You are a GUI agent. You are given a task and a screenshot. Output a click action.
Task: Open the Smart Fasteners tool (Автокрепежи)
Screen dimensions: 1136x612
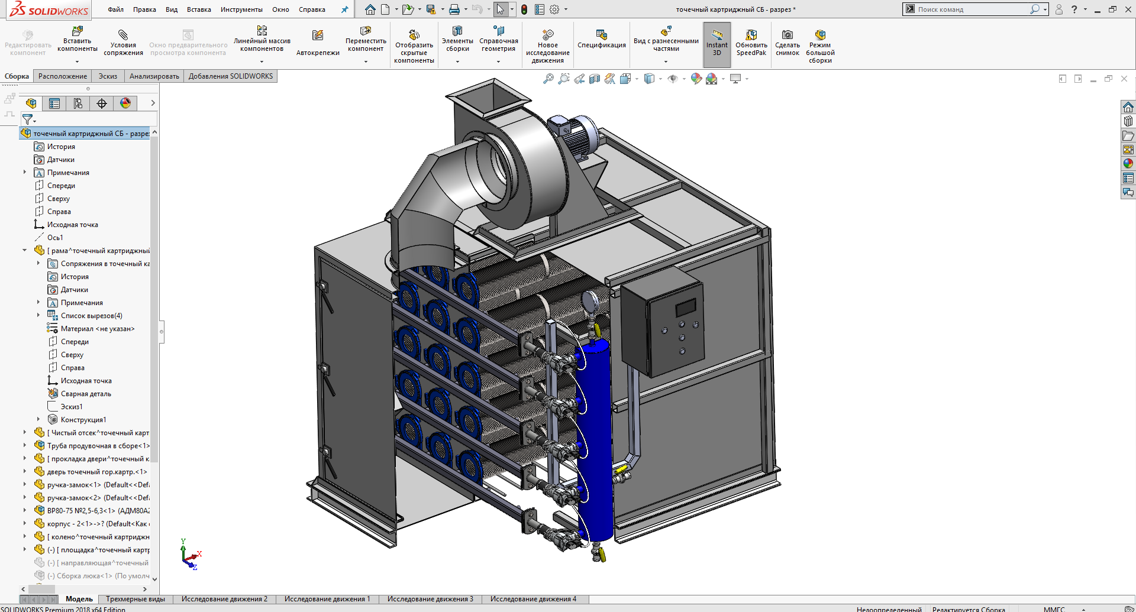pyautogui.click(x=318, y=43)
